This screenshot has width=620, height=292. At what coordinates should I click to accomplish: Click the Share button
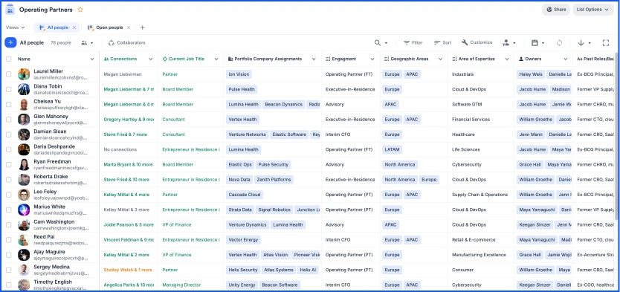555,10
